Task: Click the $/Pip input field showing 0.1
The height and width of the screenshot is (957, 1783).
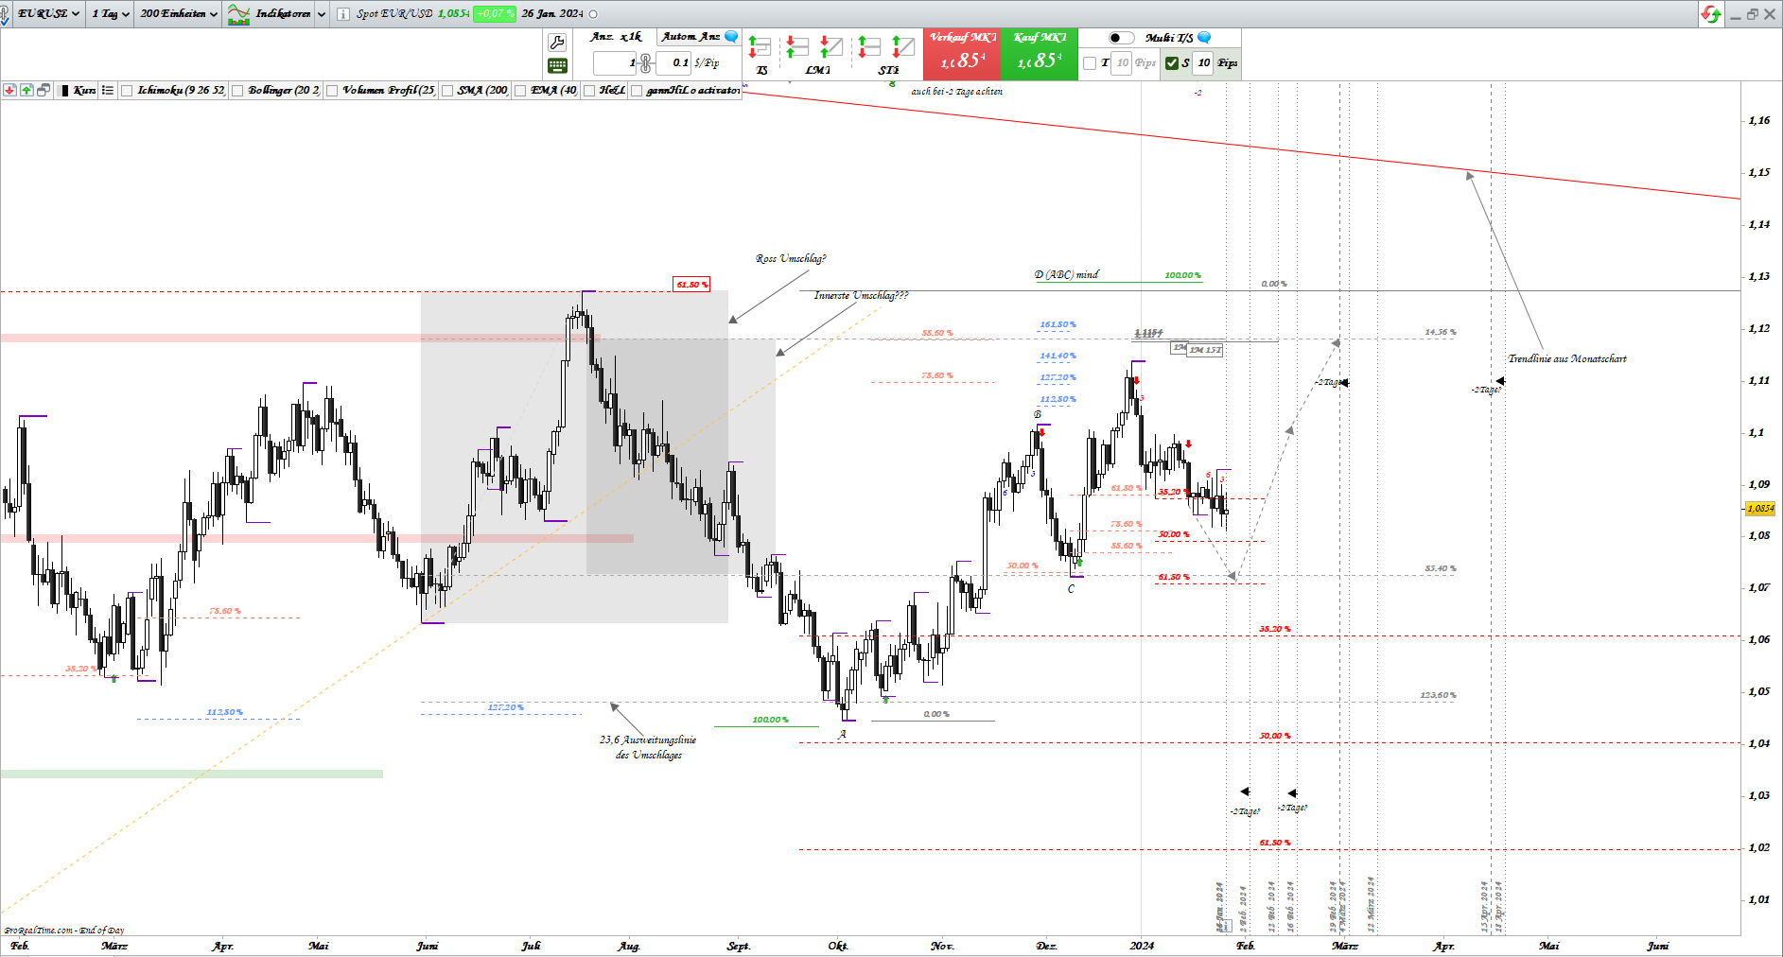Action: tap(673, 63)
